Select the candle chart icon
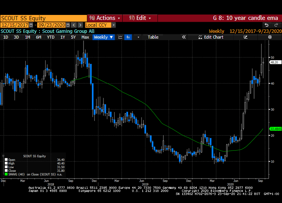282x203 pixels. tap(128, 37)
